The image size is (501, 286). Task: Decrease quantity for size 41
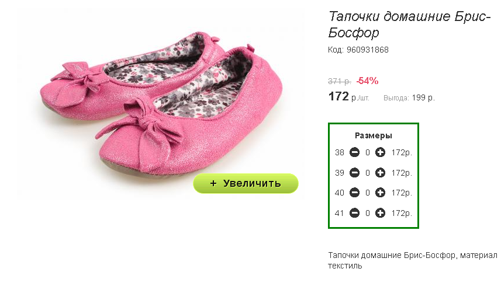click(354, 213)
